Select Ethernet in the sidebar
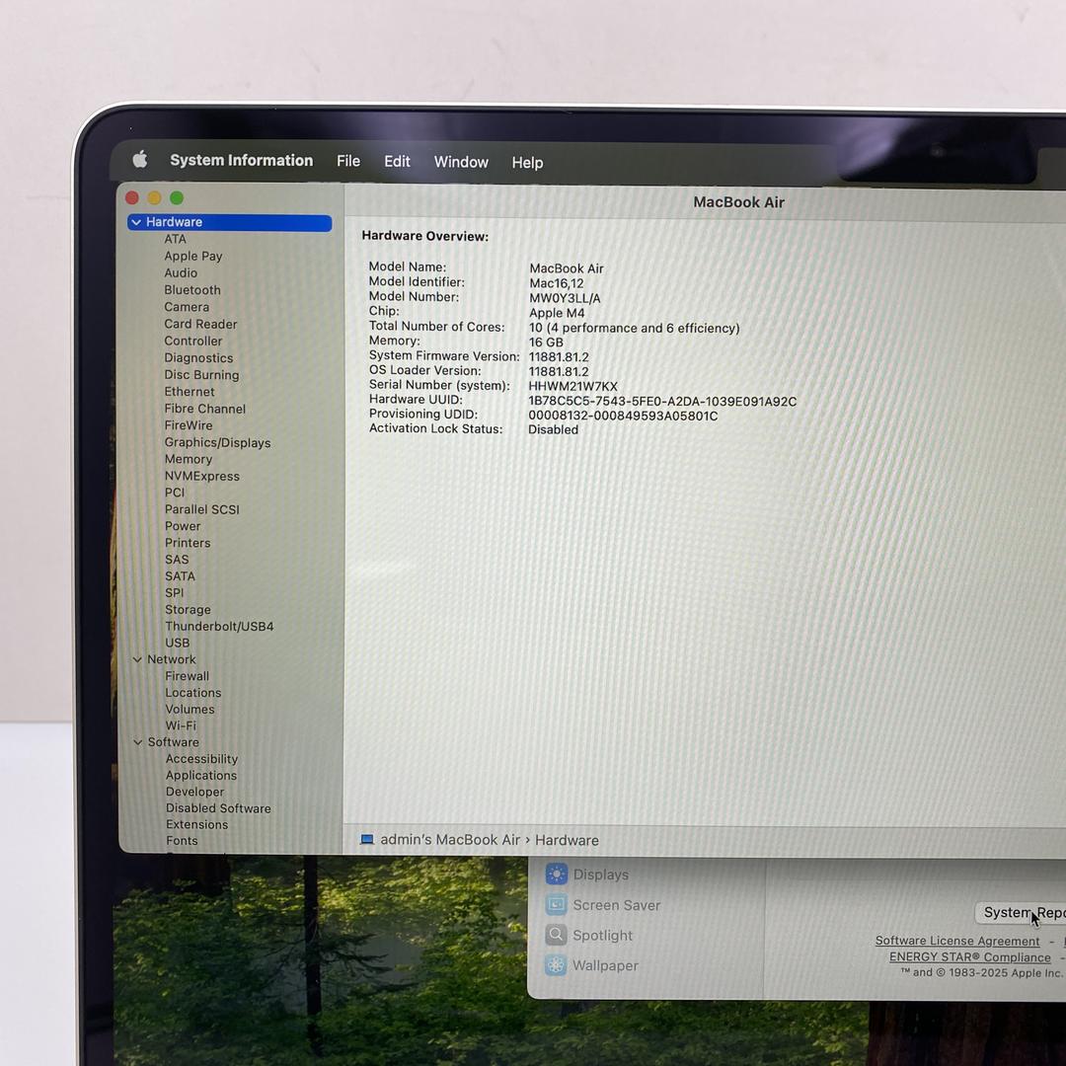The width and height of the screenshot is (1066, 1066). coord(189,392)
